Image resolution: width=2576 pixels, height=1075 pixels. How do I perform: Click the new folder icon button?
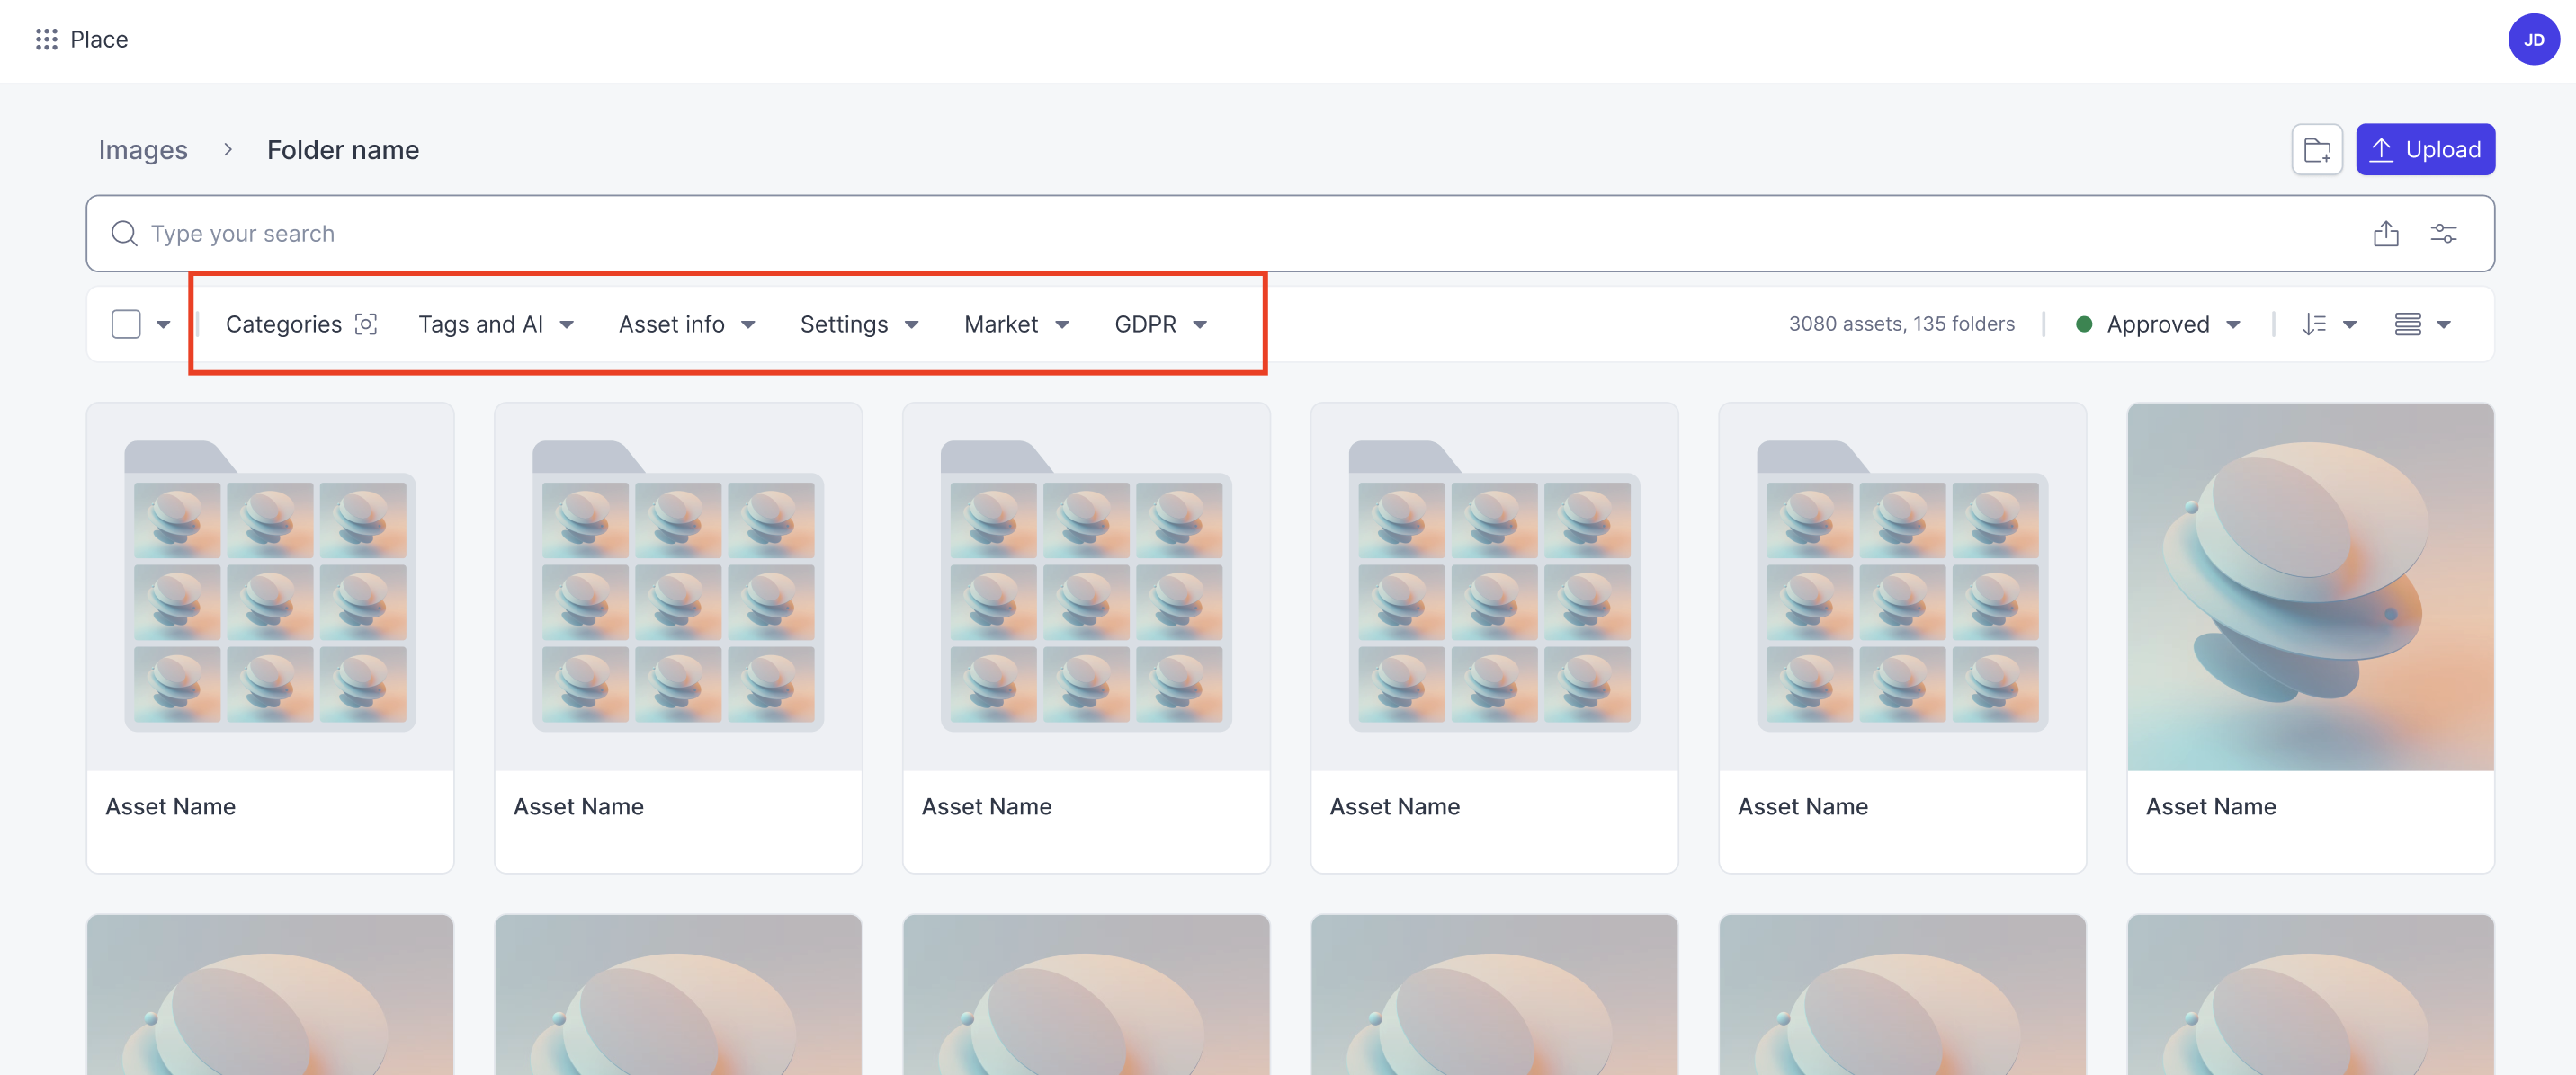(2316, 150)
